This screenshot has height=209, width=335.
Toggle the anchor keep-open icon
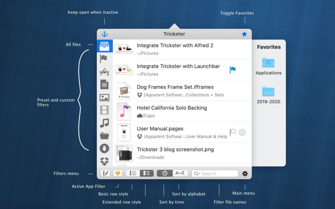(x=104, y=34)
